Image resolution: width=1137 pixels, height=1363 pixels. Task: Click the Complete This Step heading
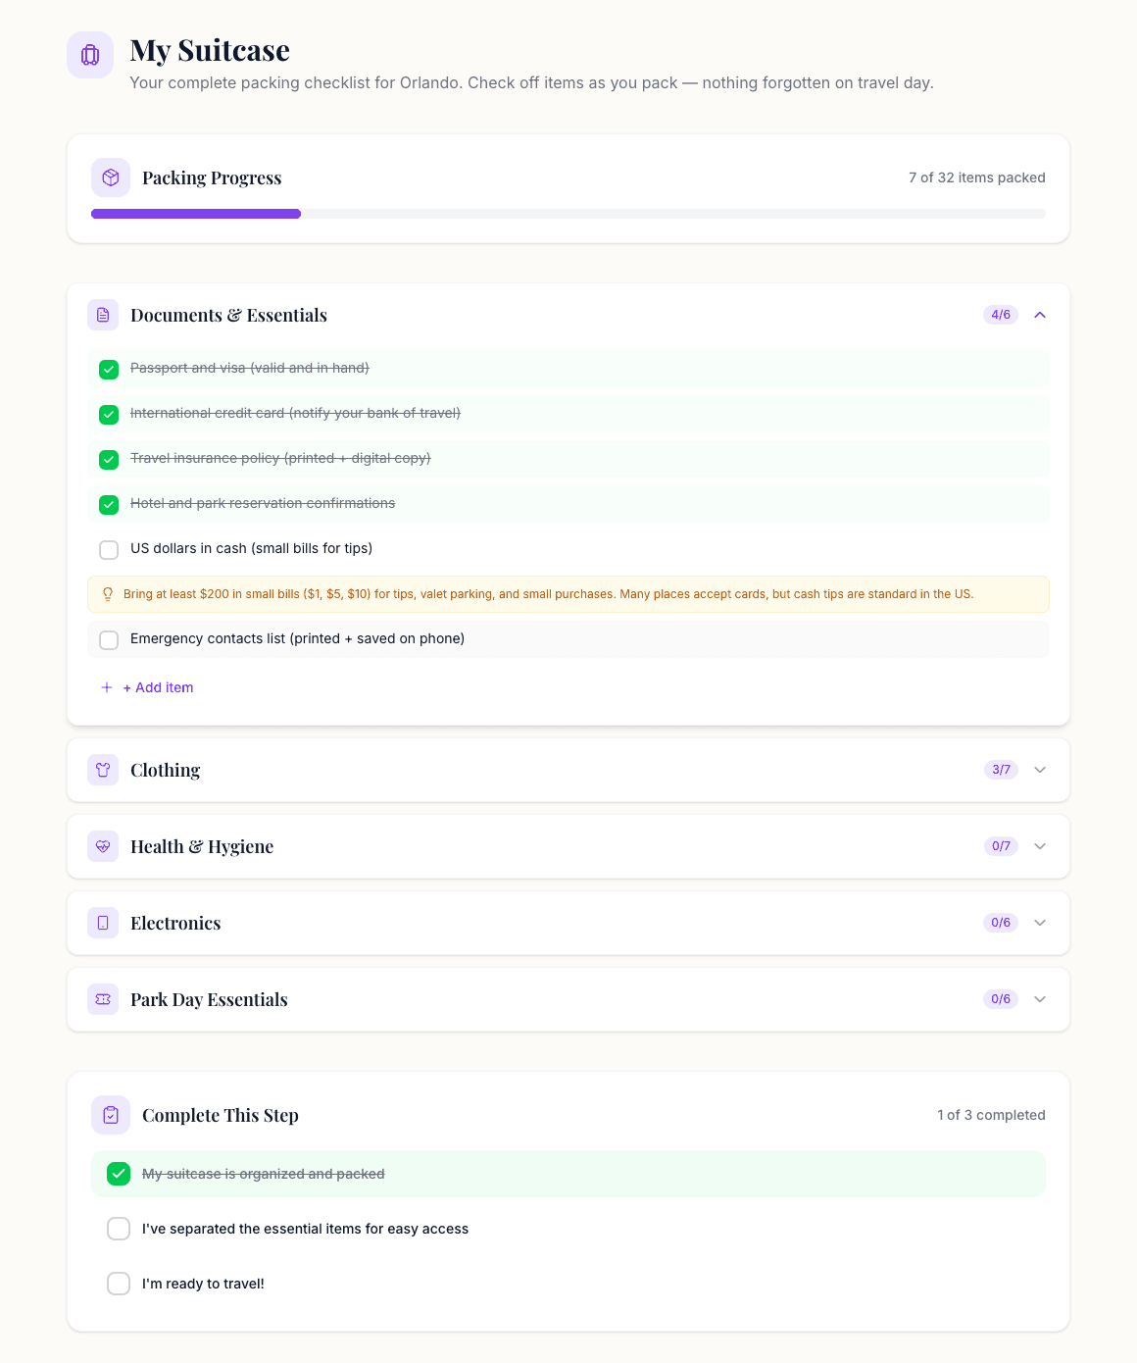pos(221,1115)
